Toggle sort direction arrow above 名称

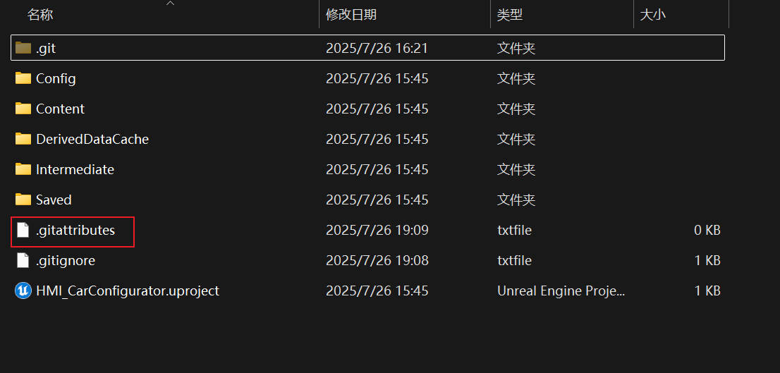coord(170,4)
